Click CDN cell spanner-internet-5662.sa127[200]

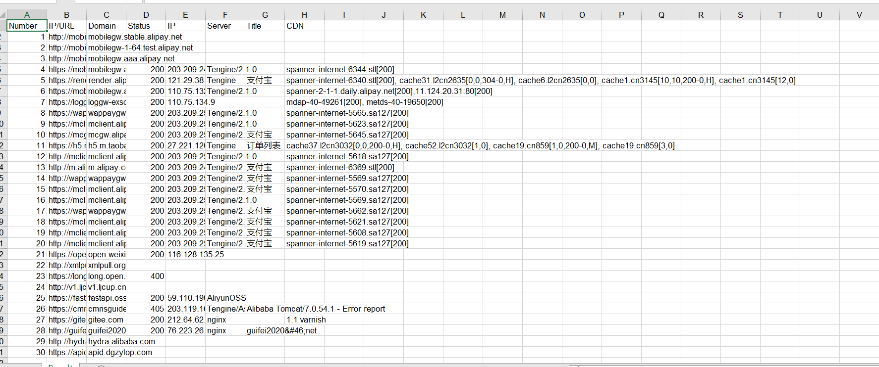[347, 211]
